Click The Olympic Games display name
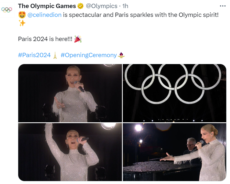230x184 pixels. click(x=47, y=6)
